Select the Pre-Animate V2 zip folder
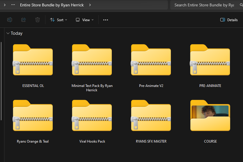Image resolution: width=243 pixels, height=162 pixels. pos(151,60)
